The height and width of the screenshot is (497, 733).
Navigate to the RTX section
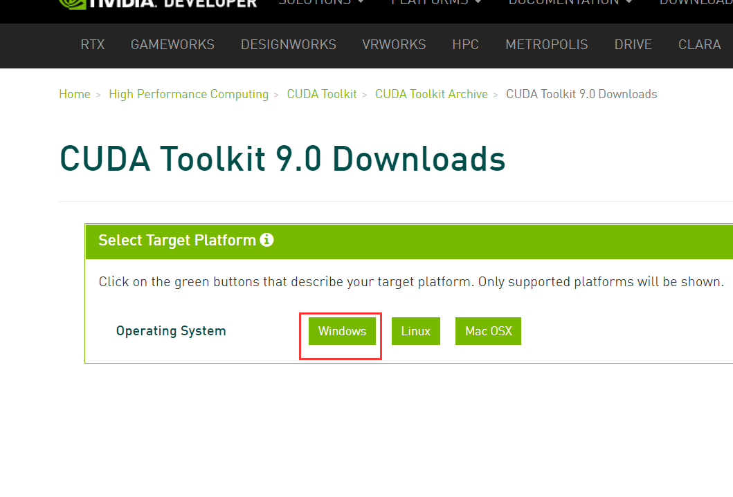(92, 44)
